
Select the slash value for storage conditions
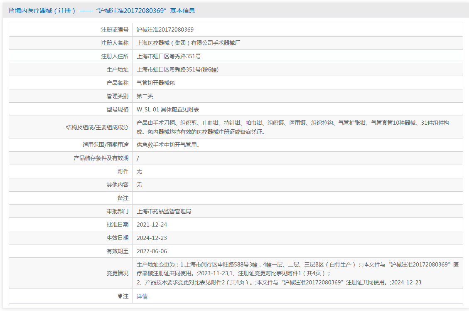pyautogui.click(x=138, y=158)
